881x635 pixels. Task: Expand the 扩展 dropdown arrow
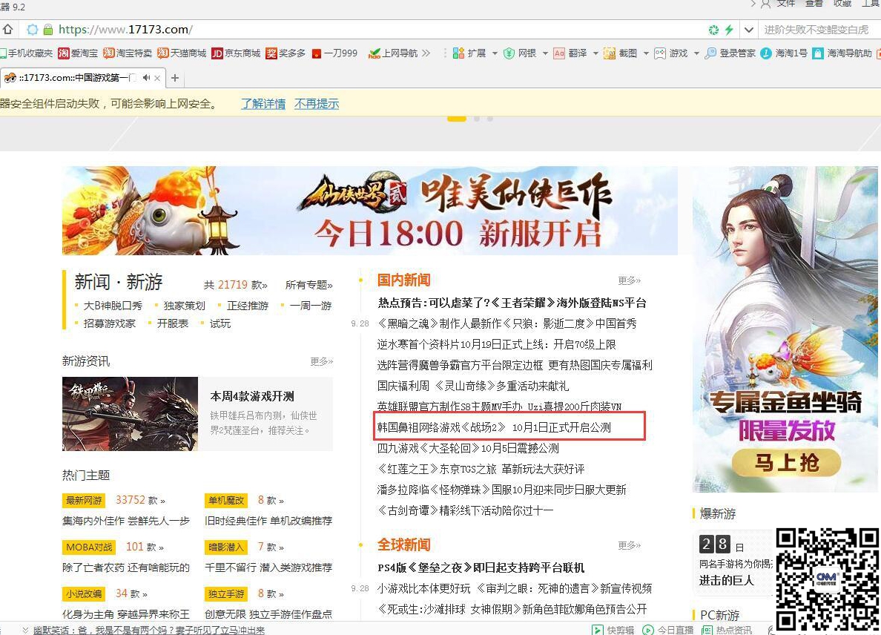coord(495,53)
